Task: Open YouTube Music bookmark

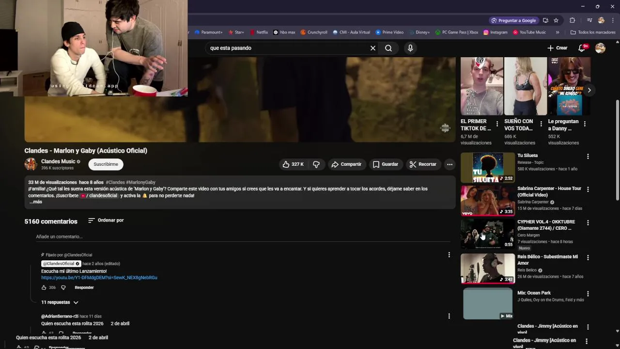Action: click(529, 32)
